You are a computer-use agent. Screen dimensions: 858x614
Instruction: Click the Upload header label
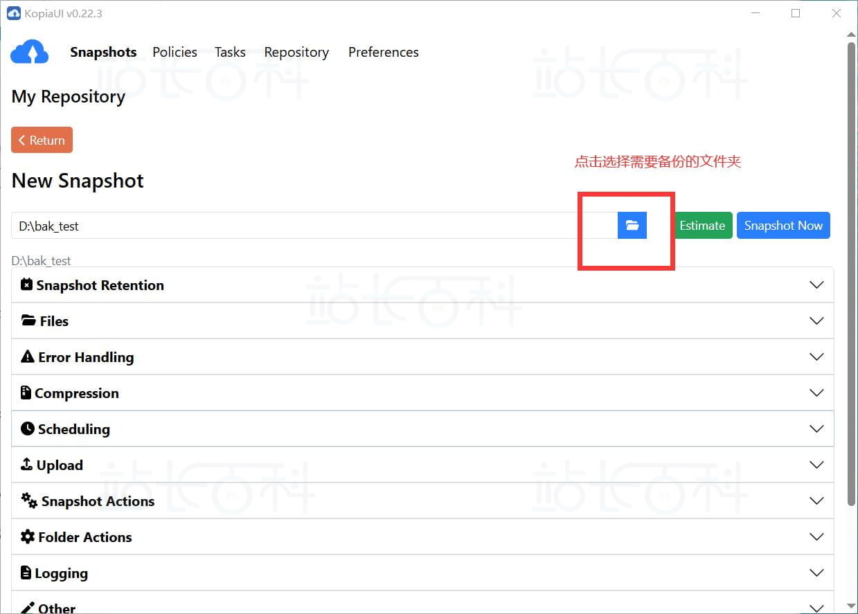coord(60,465)
